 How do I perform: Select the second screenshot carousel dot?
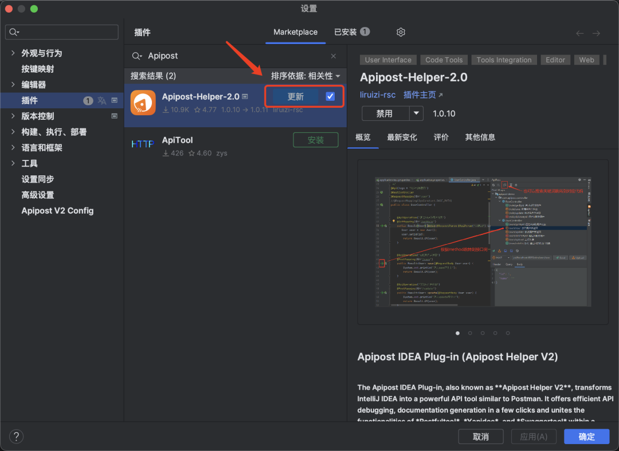pos(470,333)
